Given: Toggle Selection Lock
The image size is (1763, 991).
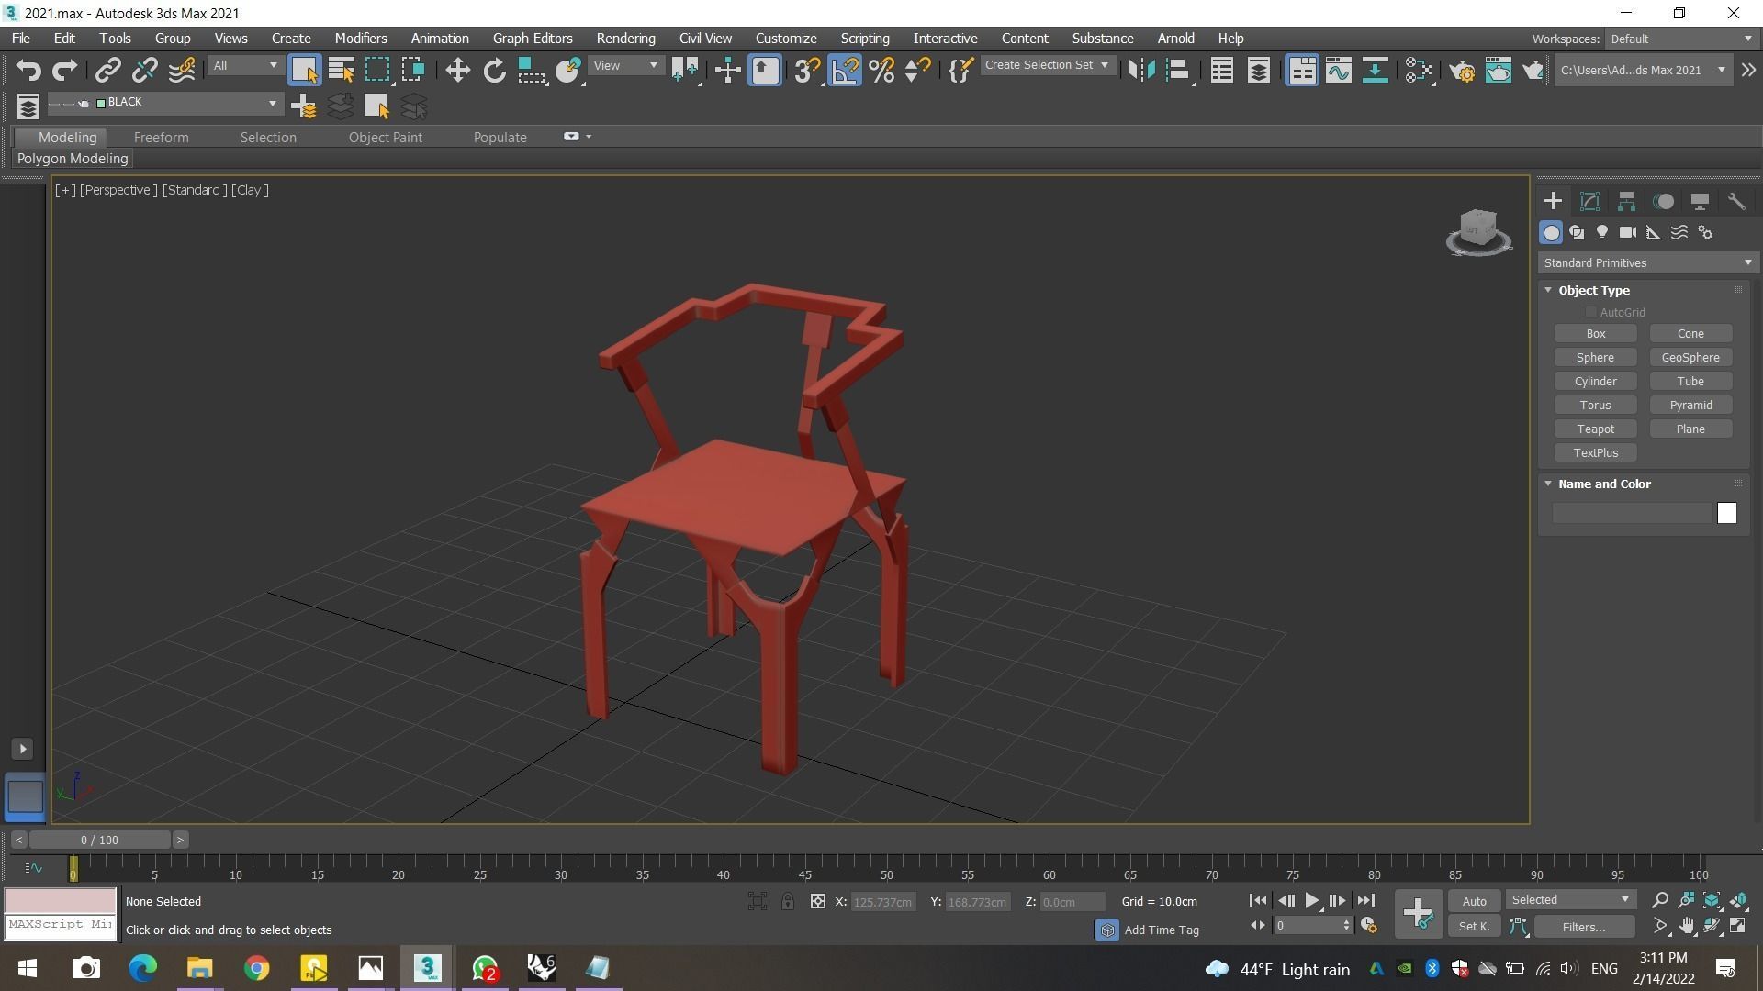Looking at the screenshot, I should pos(788,902).
